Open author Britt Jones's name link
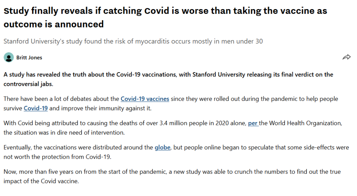 point(29,58)
